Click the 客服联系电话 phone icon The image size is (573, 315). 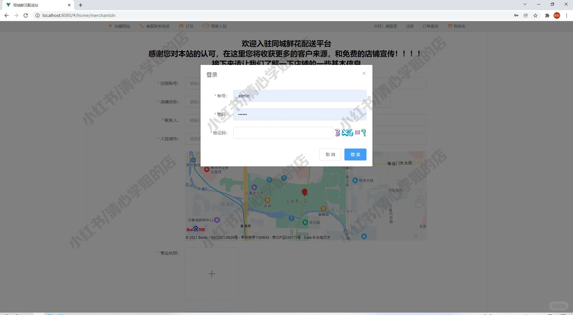coord(141,26)
